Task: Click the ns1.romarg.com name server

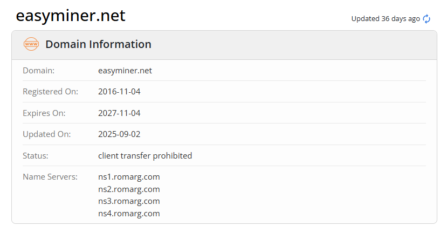Action: point(129,176)
